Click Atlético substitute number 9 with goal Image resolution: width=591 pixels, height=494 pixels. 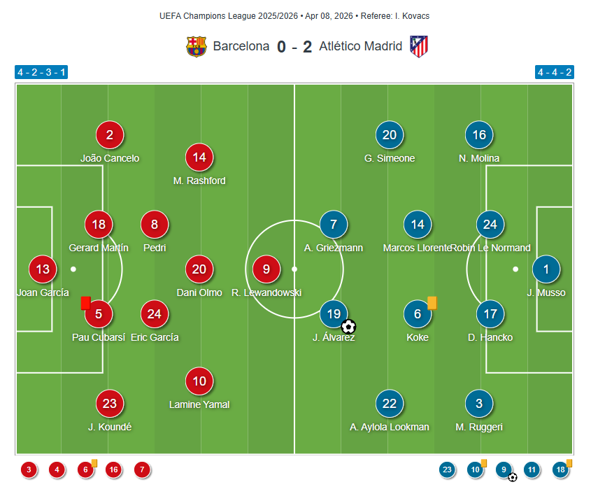tap(504, 470)
